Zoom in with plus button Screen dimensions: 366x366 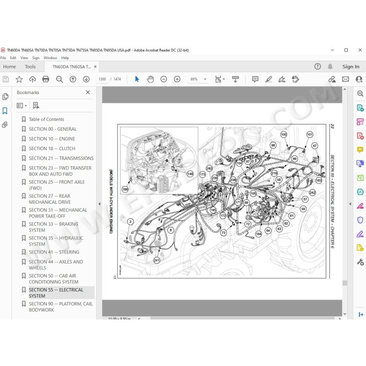pyautogui.click(x=177, y=79)
